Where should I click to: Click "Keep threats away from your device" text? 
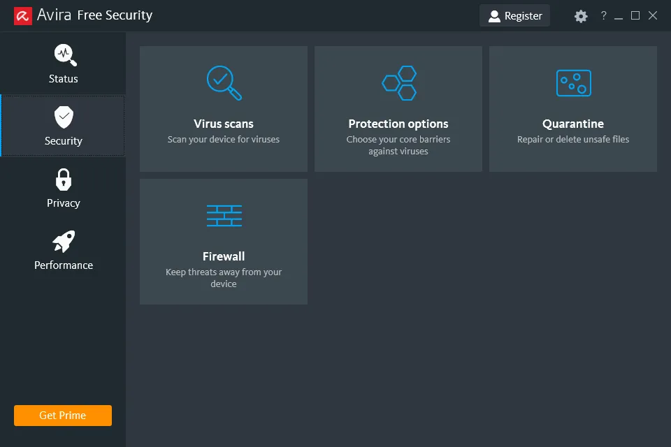224,278
